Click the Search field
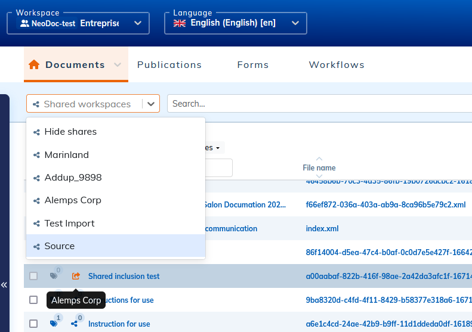 [319, 104]
